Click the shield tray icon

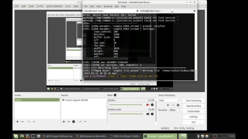[203, 136]
